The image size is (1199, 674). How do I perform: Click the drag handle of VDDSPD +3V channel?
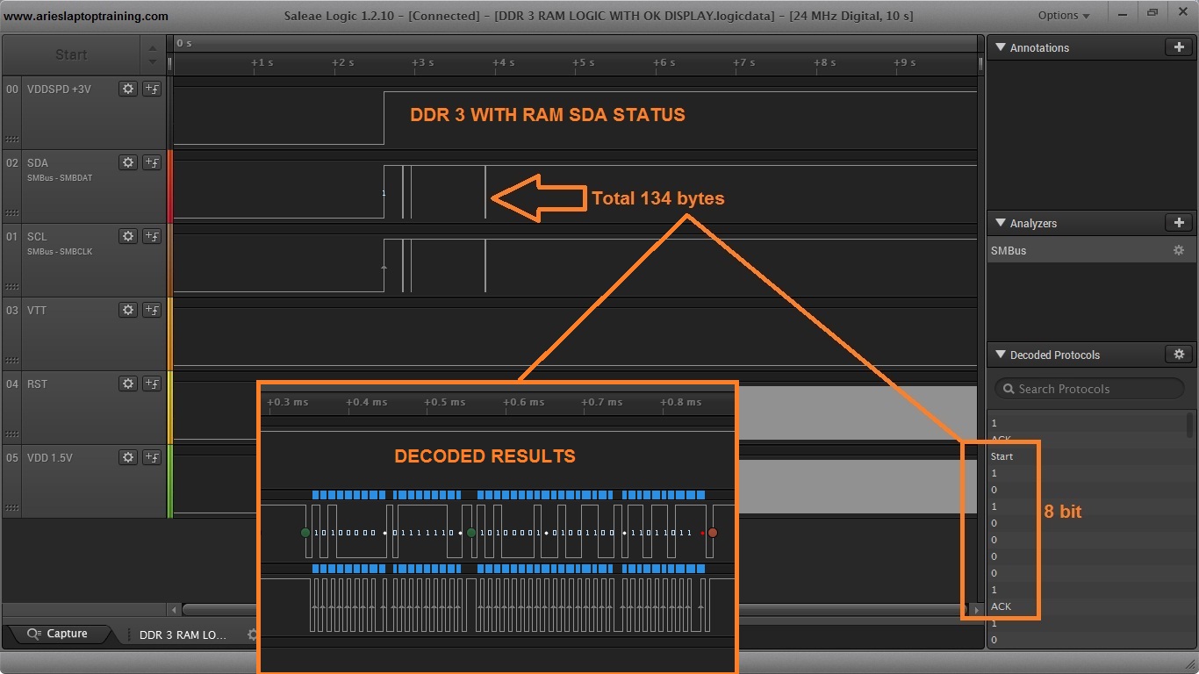(x=12, y=140)
